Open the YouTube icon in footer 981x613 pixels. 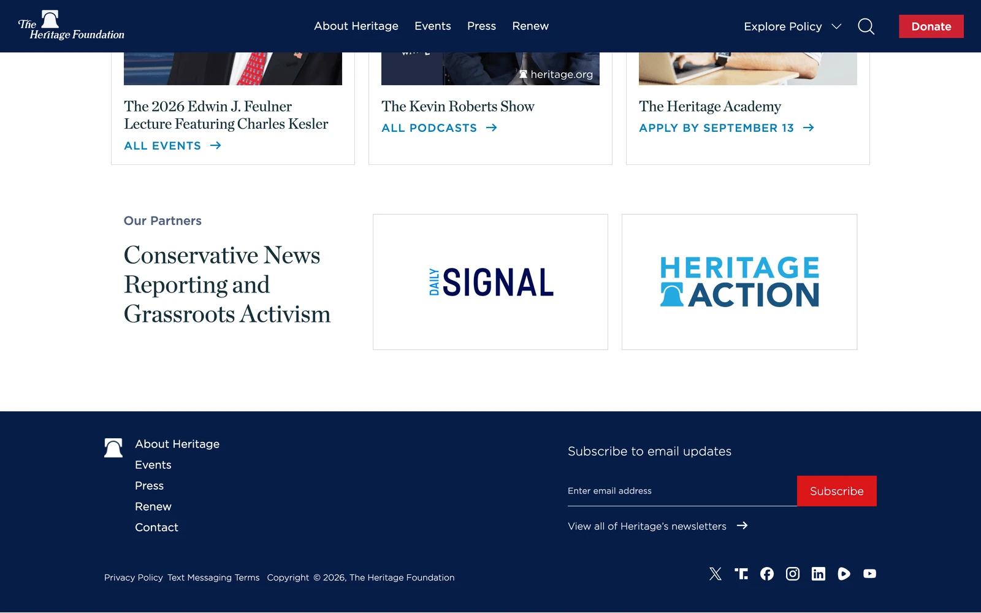(x=870, y=574)
